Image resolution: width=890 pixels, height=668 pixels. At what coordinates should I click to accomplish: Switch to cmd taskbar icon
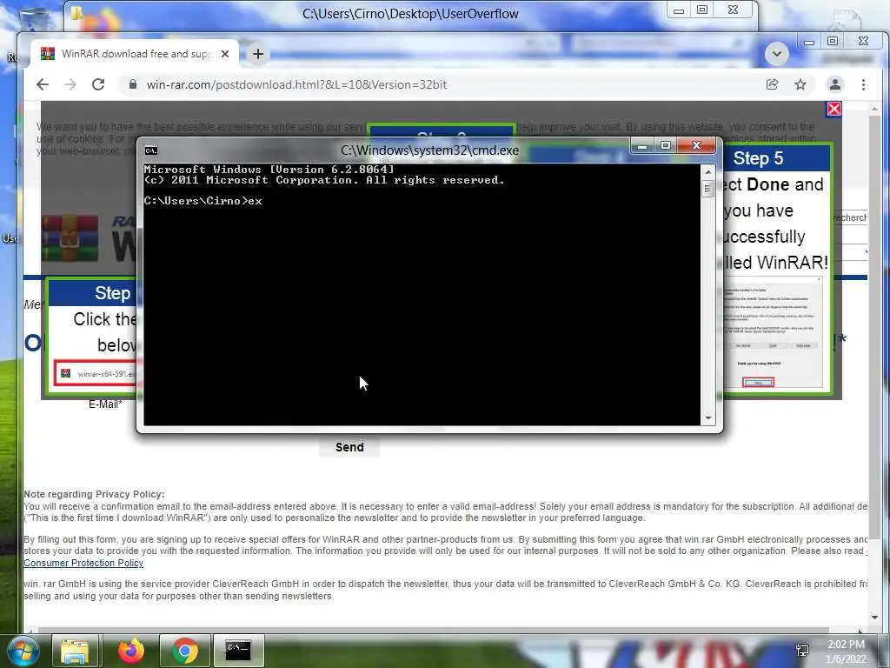click(238, 651)
